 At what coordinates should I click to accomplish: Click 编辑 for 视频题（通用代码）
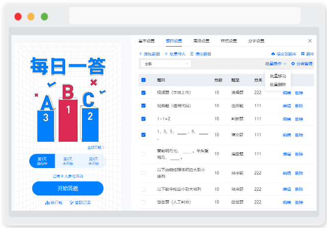[287, 106]
